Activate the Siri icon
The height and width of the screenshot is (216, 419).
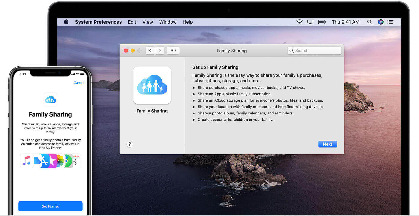(381, 22)
